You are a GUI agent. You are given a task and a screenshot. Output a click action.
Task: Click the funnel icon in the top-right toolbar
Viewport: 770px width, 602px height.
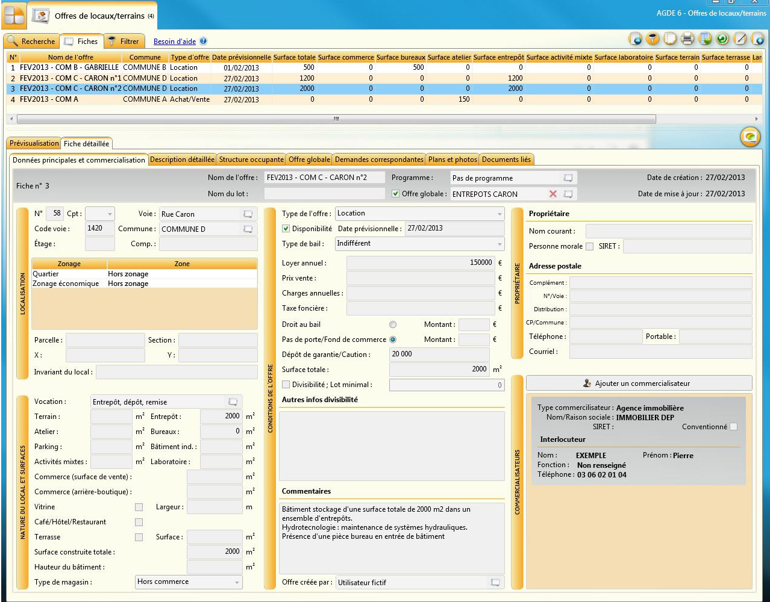click(x=653, y=39)
